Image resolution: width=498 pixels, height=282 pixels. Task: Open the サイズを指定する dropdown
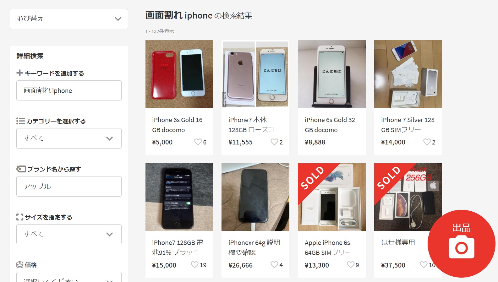[x=69, y=234]
